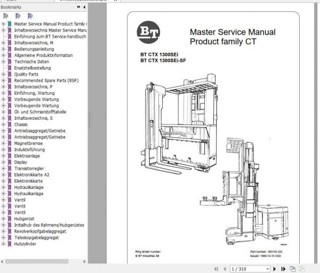Click bookmark icon beside Hubzylinder
This screenshot has width=320, height=273.
(10, 244)
